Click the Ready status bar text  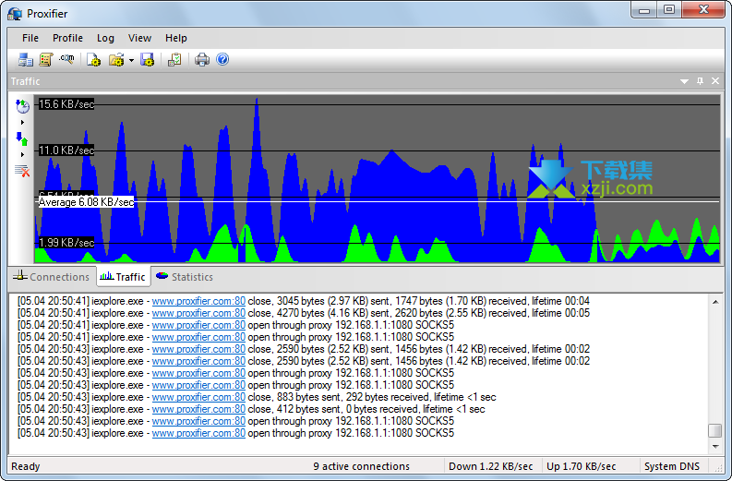point(26,466)
